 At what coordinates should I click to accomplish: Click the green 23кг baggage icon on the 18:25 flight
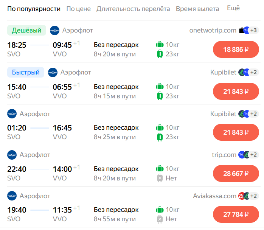pos(160,54)
